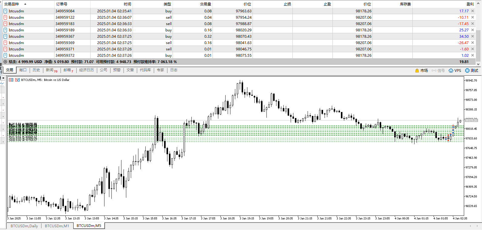Open the 邮箱 mailbox tab

(68, 70)
